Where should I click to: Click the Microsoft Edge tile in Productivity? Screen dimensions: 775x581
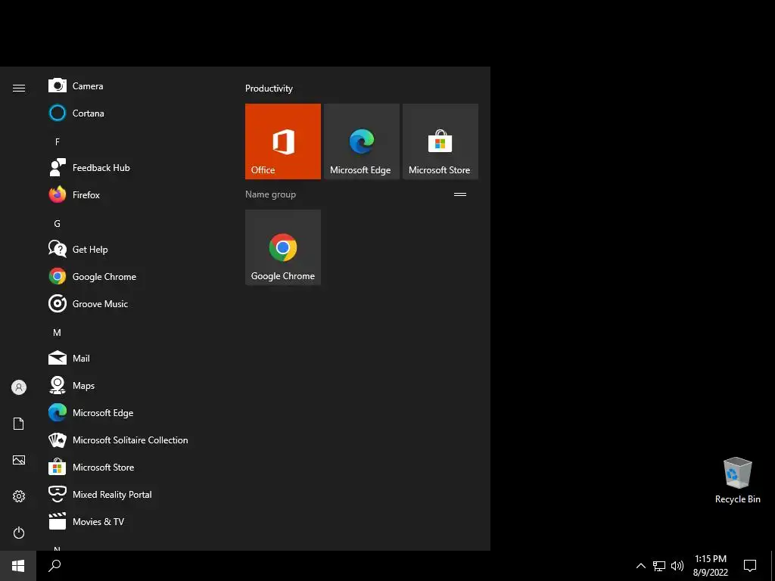(361, 141)
